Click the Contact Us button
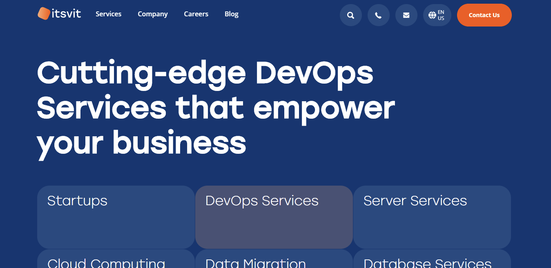551x268 pixels. tap(484, 15)
